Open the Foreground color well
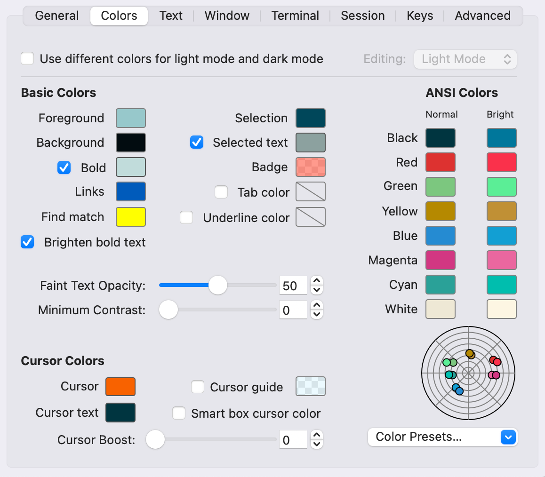This screenshot has height=477, width=545. (x=131, y=118)
